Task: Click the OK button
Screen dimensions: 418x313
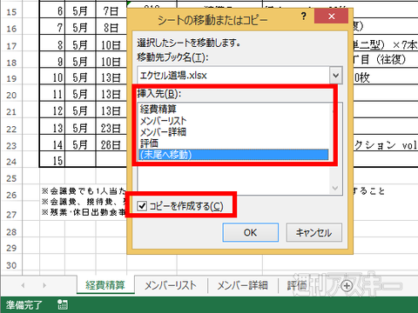Action: (251, 232)
